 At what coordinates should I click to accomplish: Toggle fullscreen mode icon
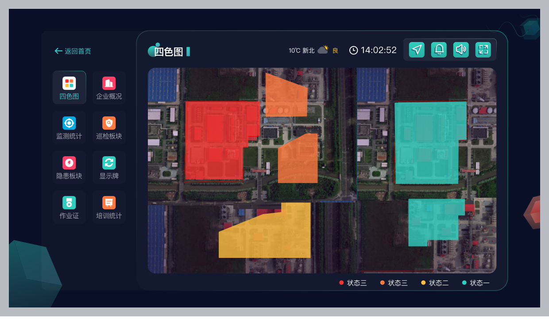pos(483,50)
